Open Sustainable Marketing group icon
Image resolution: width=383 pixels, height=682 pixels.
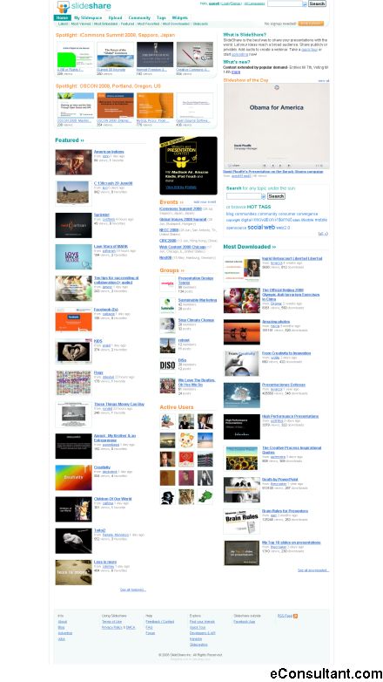click(x=167, y=305)
